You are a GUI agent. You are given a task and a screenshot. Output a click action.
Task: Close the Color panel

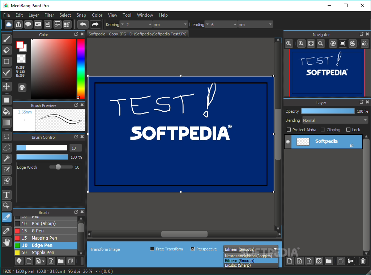[x=82, y=34]
